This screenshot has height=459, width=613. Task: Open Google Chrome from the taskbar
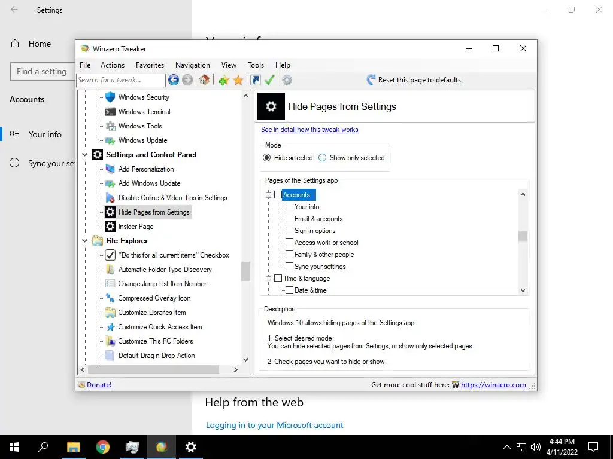103,447
